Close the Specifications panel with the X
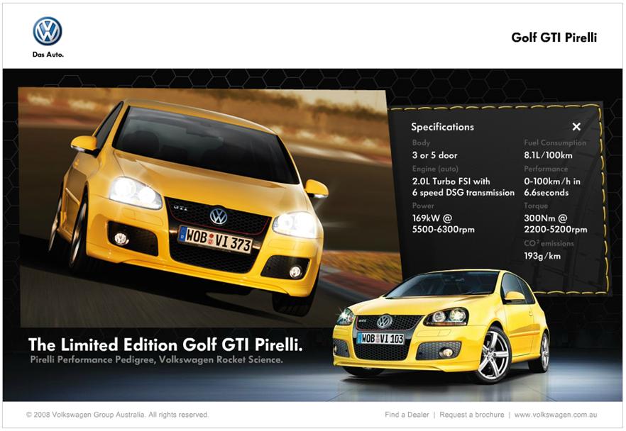This screenshot has height=431, width=626. click(576, 127)
